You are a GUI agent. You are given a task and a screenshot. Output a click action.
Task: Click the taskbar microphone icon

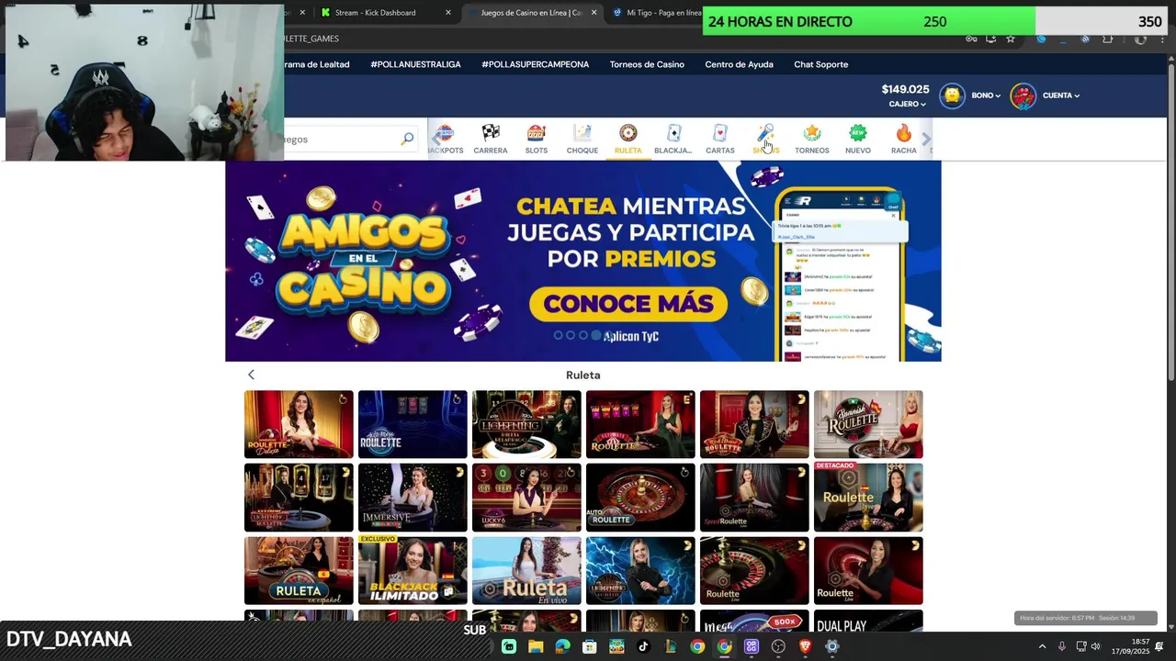1062,646
